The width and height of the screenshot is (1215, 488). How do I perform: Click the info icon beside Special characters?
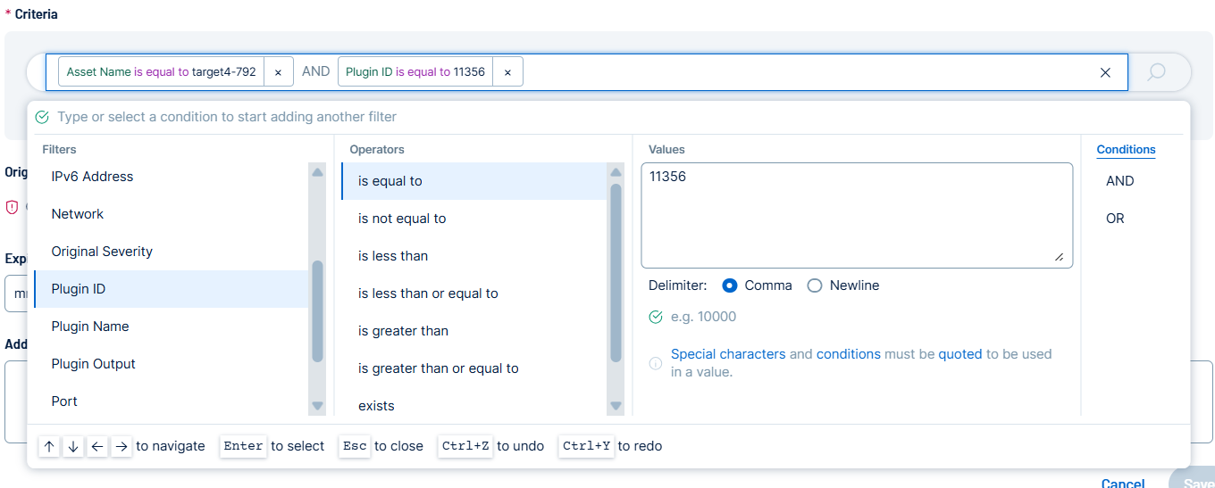(x=656, y=363)
